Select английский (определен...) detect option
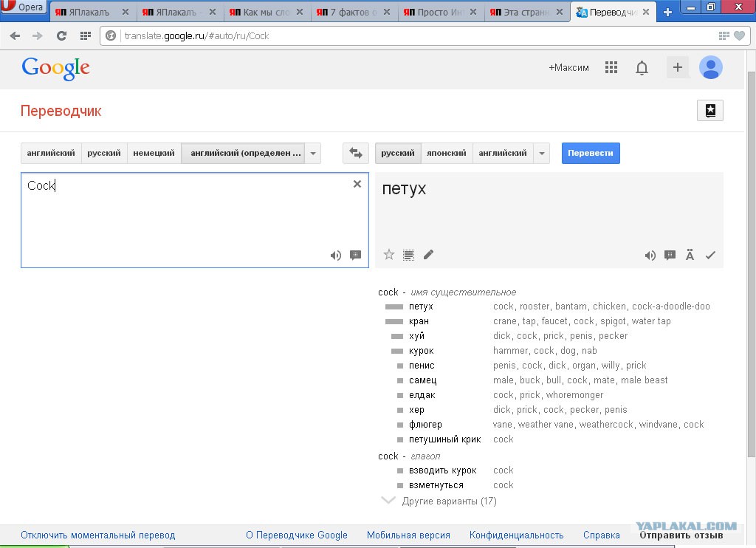Viewport: 756px width, 548px height. (244, 154)
